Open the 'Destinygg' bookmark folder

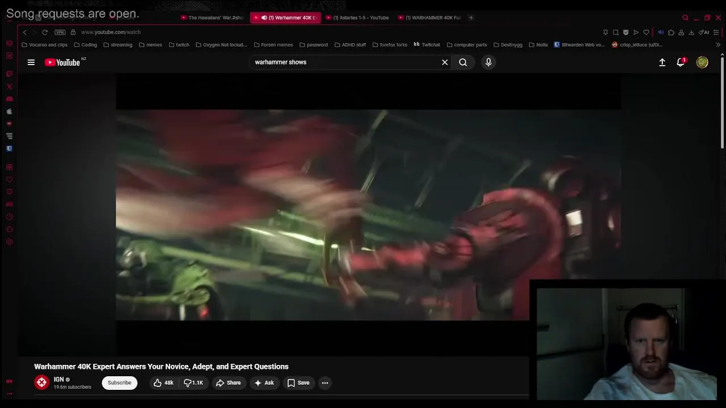pyautogui.click(x=508, y=45)
